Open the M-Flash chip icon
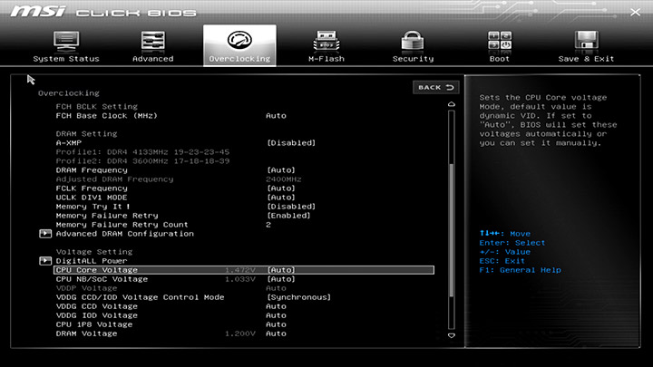The image size is (653, 367). 326,42
